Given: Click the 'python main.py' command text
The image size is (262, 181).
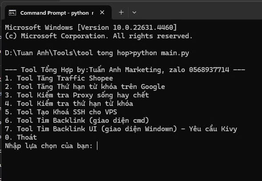Looking at the screenshot, I should (161, 53).
